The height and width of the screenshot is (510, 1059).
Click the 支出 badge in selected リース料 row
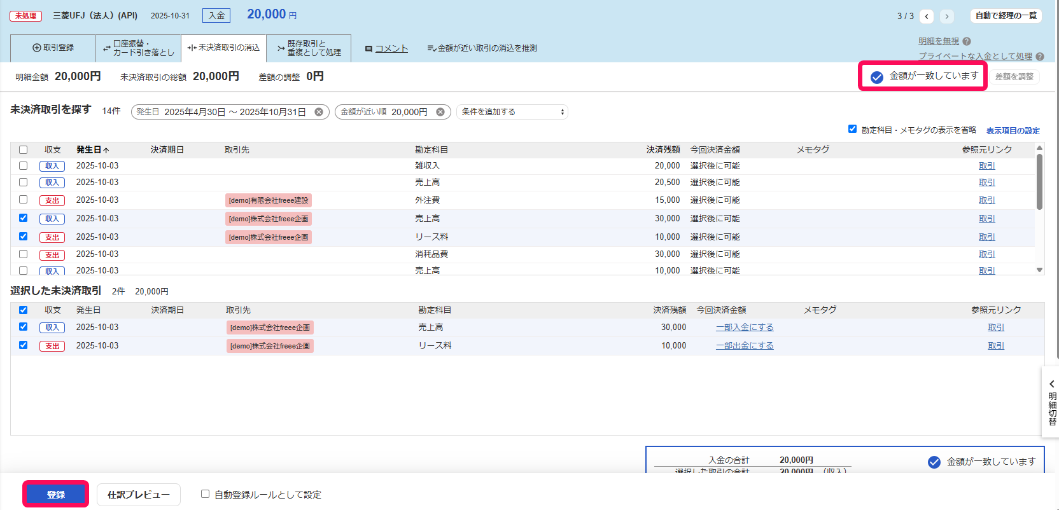click(x=52, y=346)
